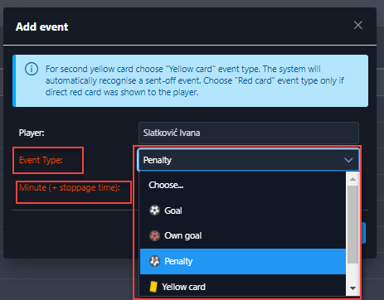Choose the Own goal option

coord(243,235)
